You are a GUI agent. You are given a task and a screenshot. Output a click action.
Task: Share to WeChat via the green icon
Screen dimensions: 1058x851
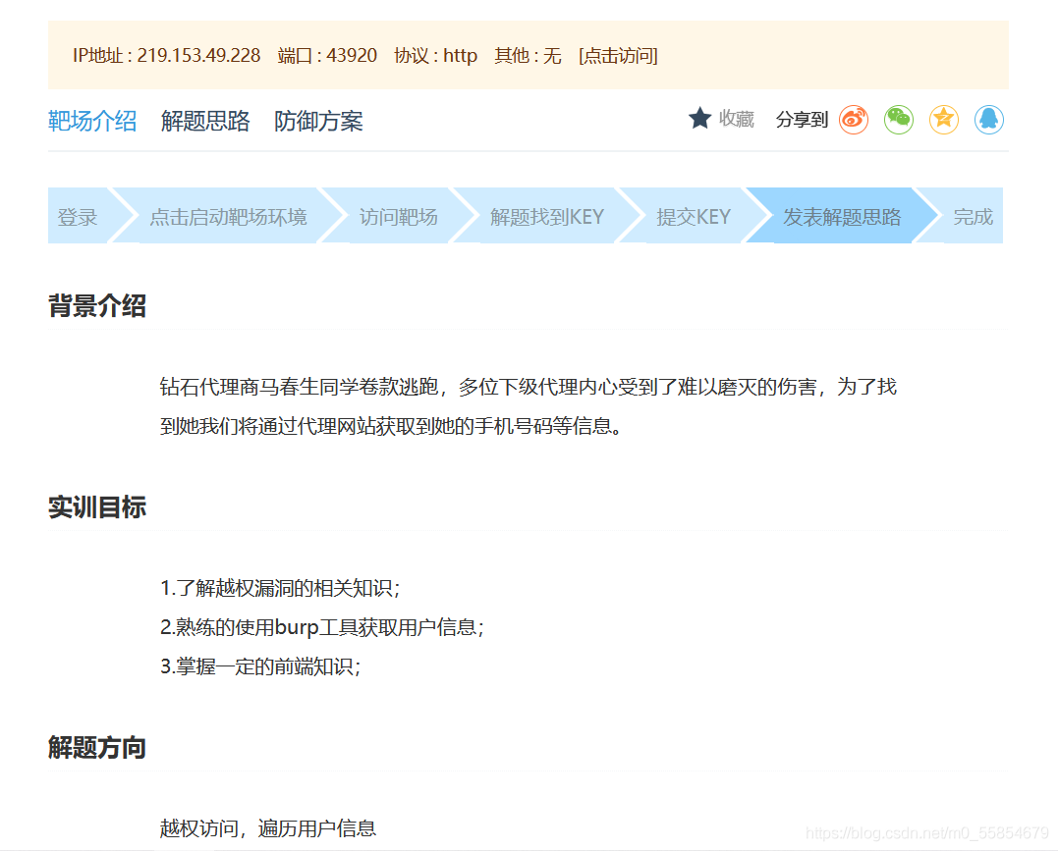[899, 120]
